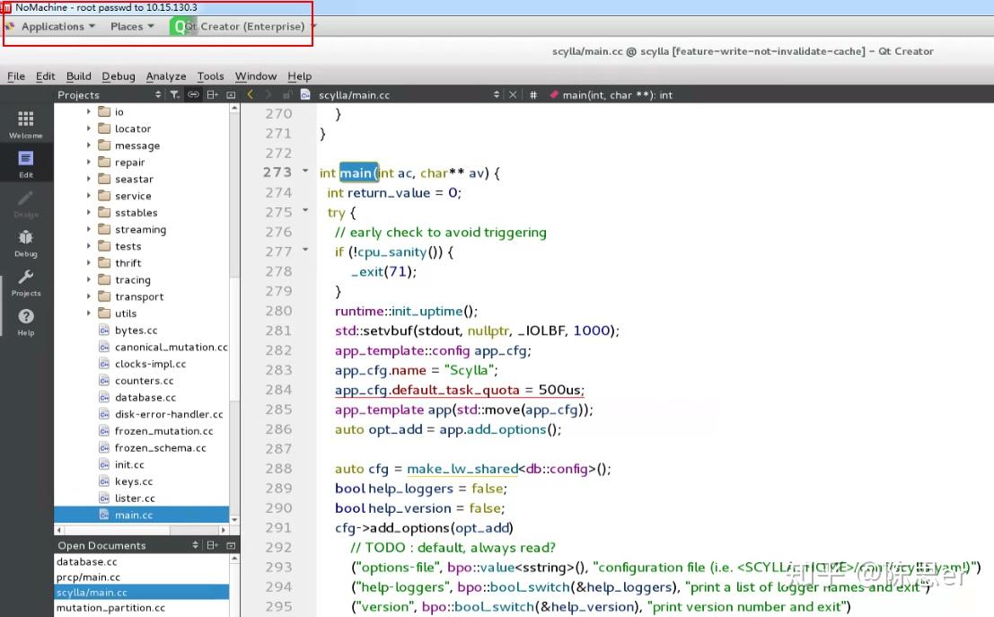Expand the seastar folder in tree

point(89,180)
